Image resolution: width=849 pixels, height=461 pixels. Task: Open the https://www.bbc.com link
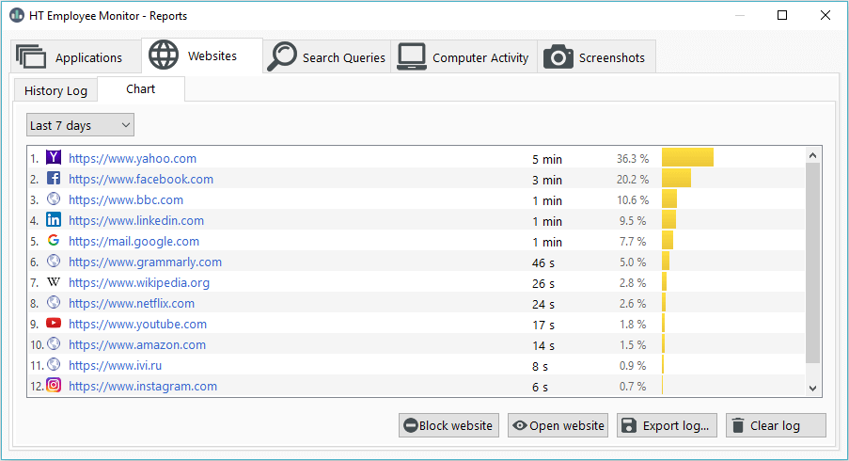click(126, 199)
